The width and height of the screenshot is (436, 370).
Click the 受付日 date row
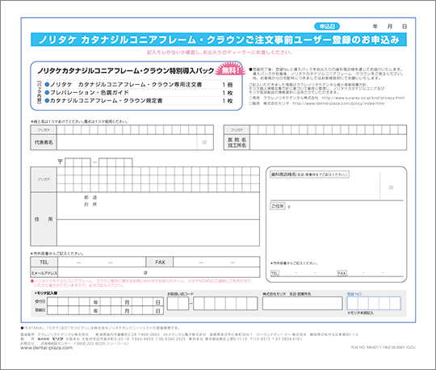(105, 302)
